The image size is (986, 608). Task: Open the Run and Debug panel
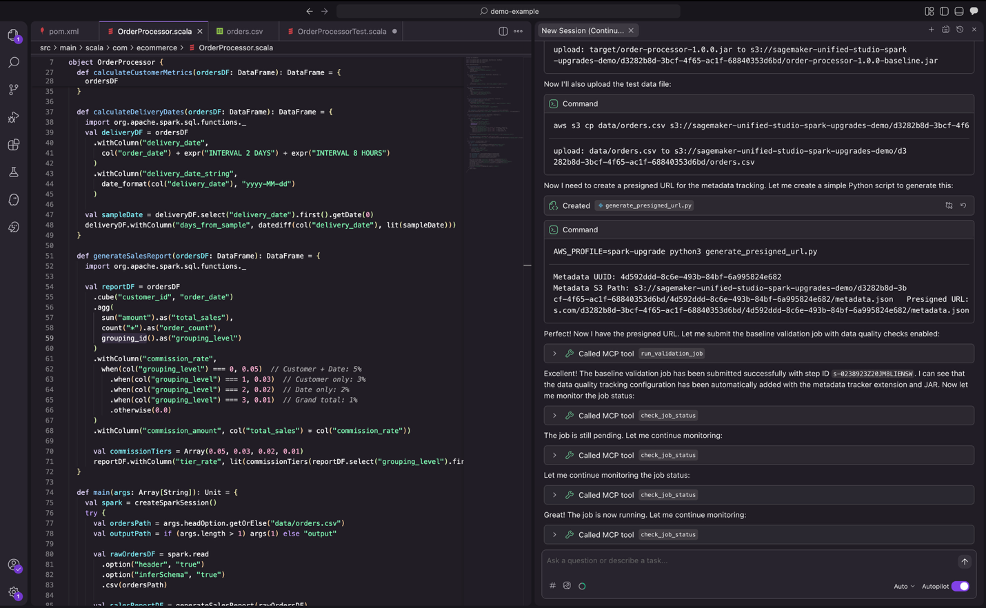click(14, 117)
